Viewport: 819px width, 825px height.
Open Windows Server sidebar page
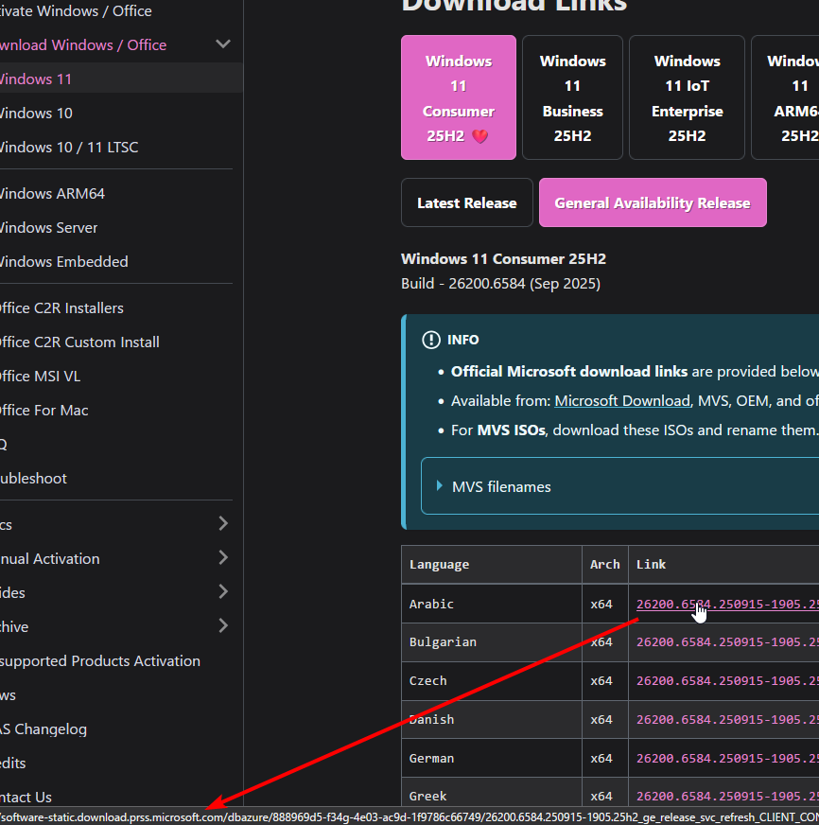[x=48, y=228]
